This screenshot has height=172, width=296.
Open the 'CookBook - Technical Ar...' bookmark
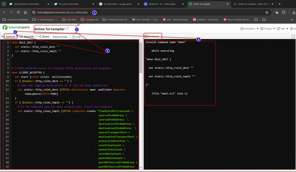click(207, 19)
